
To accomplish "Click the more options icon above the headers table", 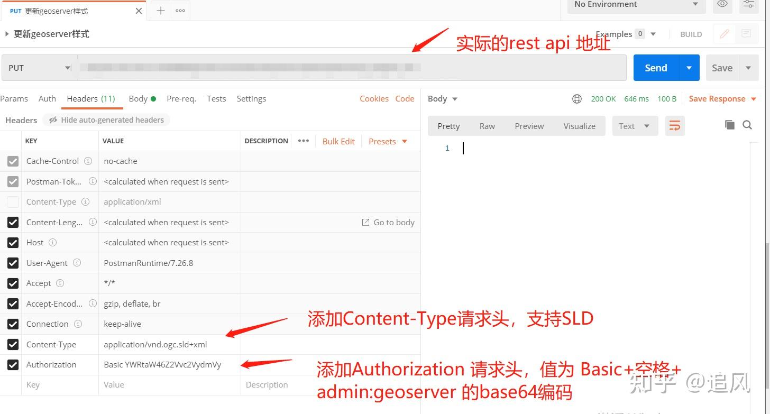I will [303, 141].
